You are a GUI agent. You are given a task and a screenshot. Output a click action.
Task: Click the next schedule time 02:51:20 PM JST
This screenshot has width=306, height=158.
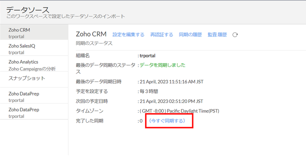(172, 101)
